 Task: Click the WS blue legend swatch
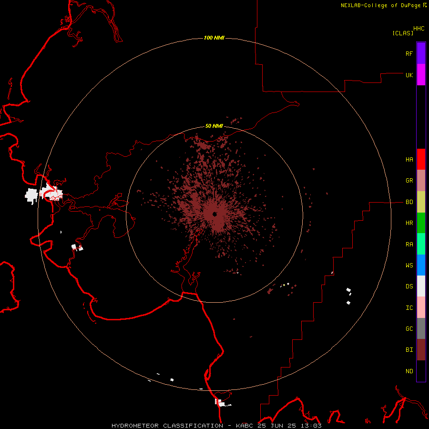pos(421,265)
